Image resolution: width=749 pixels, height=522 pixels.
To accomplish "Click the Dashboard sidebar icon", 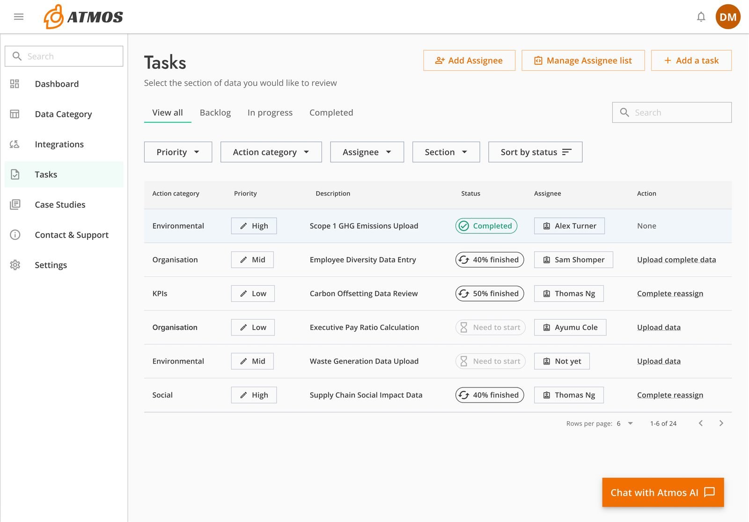I will (15, 84).
